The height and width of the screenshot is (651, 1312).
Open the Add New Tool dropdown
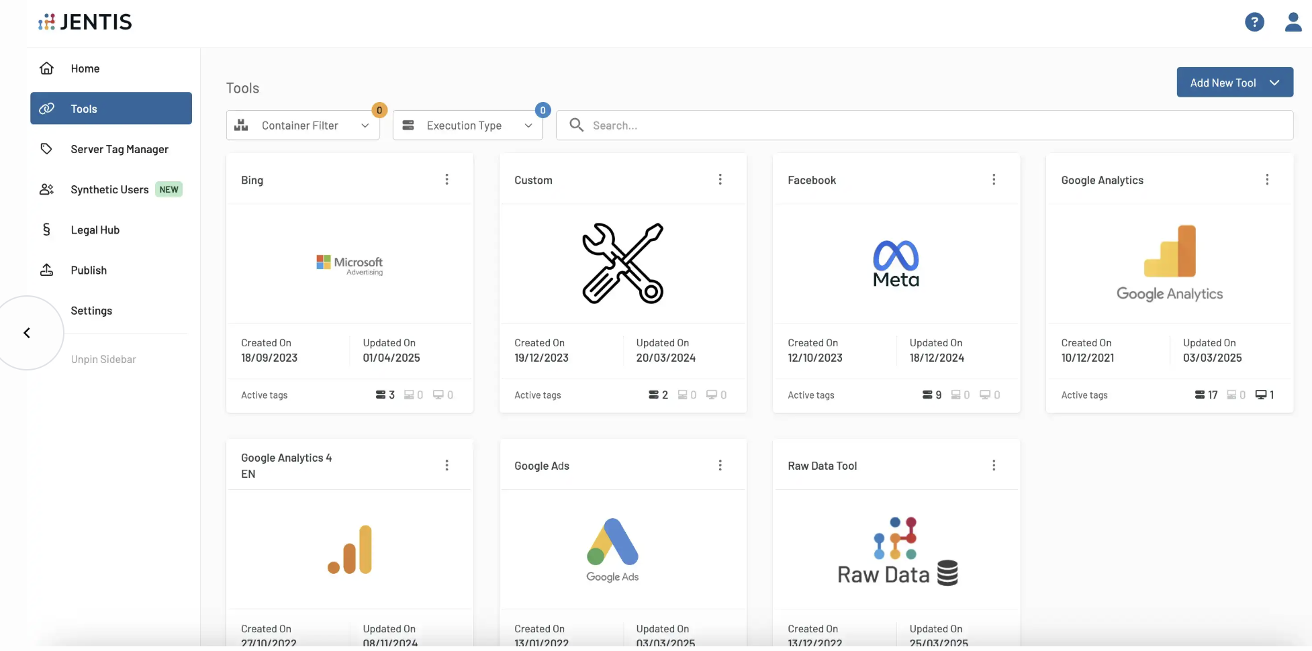point(1234,83)
